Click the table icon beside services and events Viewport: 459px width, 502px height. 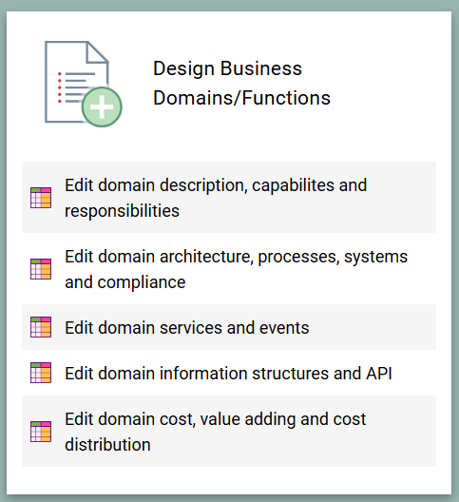pos(41,327)
